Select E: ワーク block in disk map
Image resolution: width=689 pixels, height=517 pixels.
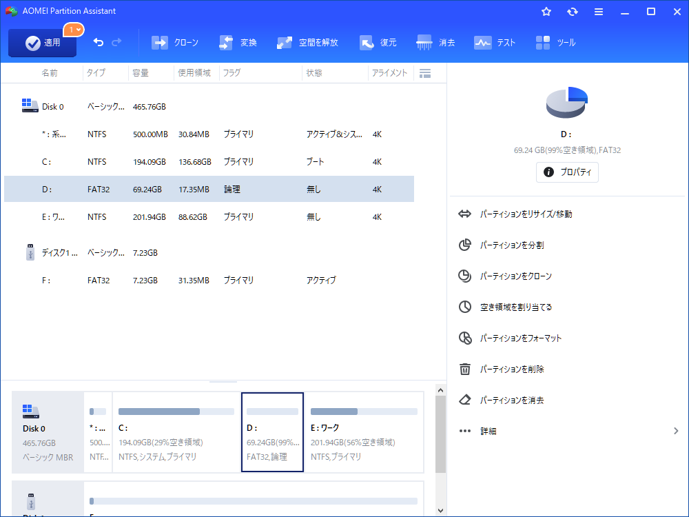[x=364, y=432]
